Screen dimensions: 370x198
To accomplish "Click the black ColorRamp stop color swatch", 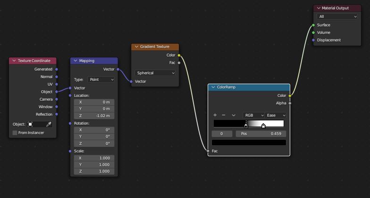I will point(249,143).
